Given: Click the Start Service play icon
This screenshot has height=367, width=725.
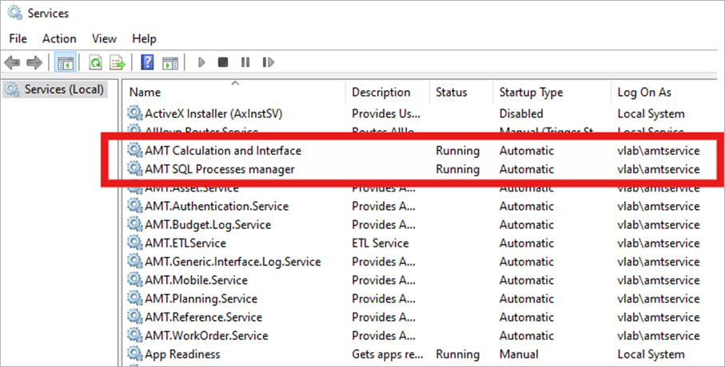Looking at the screenshot, I should click(201, 62).
